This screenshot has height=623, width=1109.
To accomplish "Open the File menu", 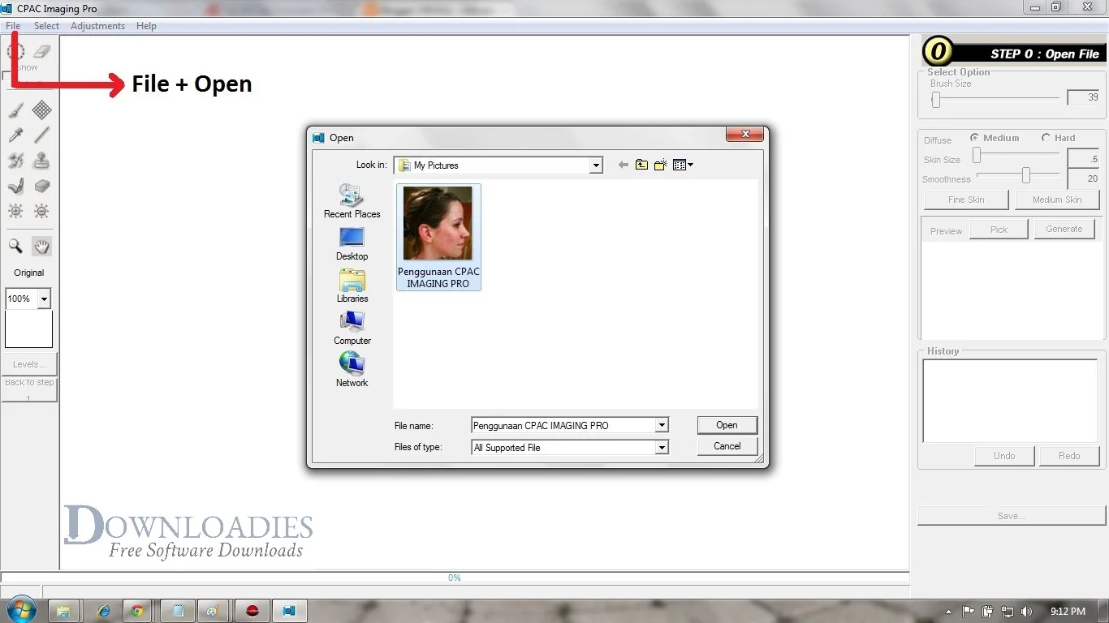I will (13, 26).
